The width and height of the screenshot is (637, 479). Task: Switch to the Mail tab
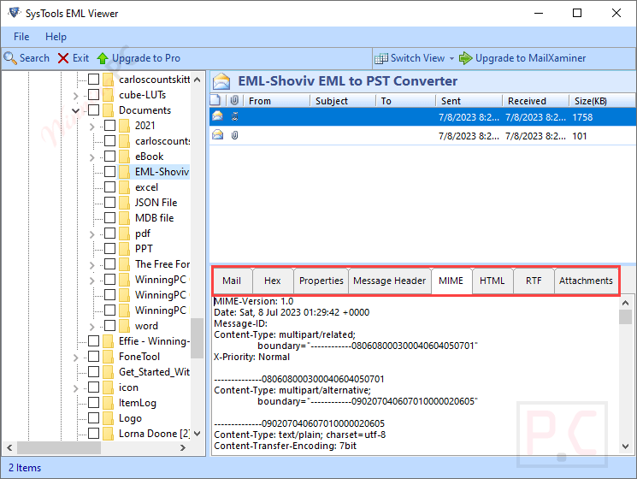coord(232,281)
